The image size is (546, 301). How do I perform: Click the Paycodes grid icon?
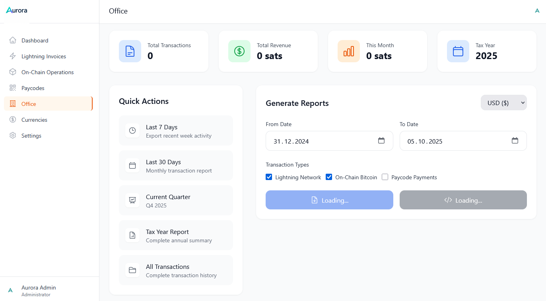[12, 88]
